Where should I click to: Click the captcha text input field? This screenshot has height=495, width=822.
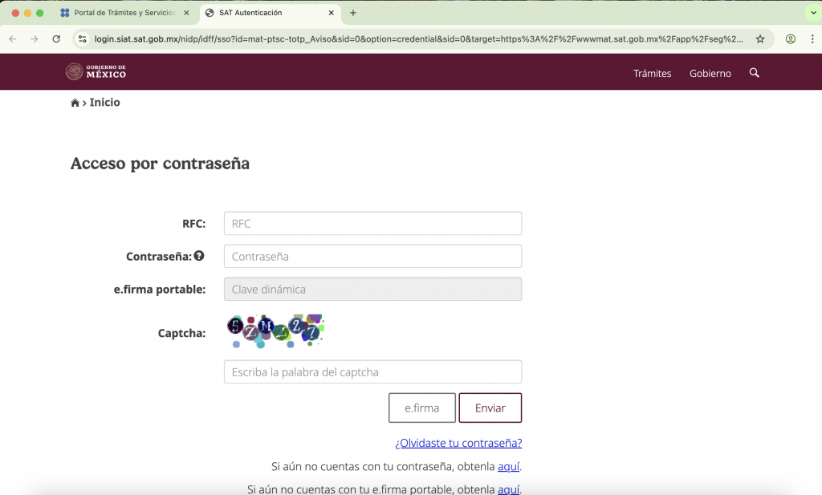tap(372, 371)
